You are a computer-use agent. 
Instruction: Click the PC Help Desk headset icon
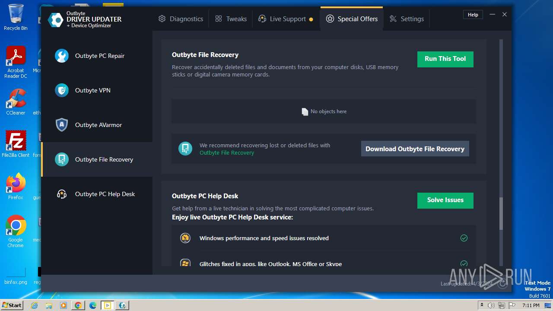click(62, 194)
